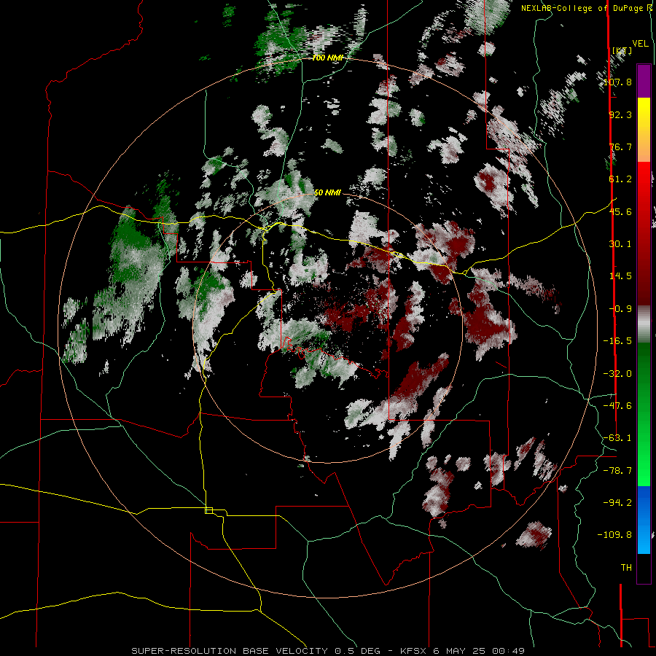Click the 6 MAY 25 00:49 timestamp
The image size is (656, 656).
tap(479, 651)
